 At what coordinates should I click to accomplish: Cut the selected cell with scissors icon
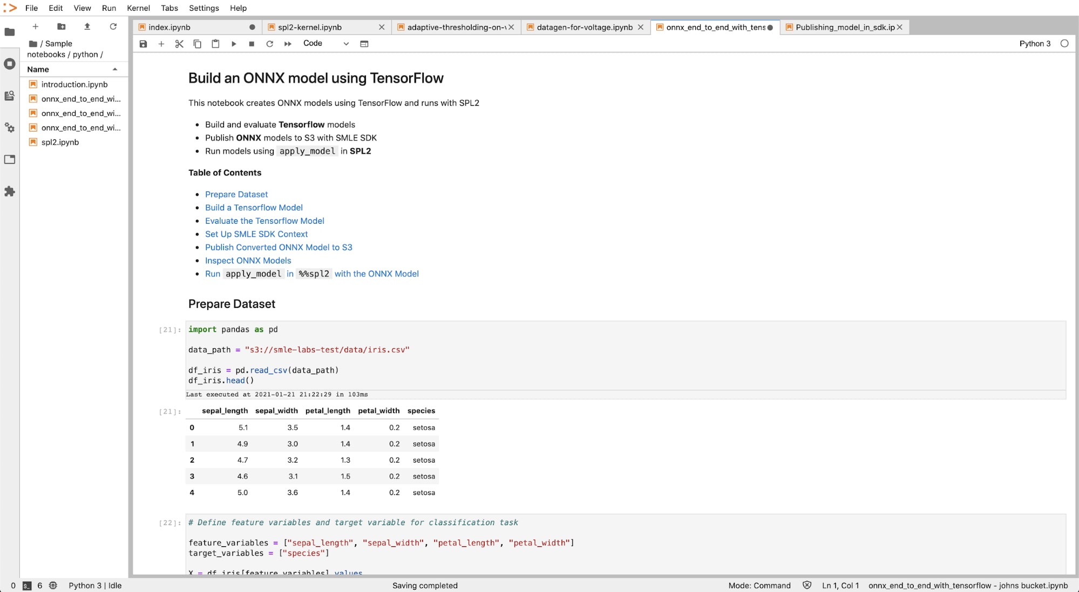tap(179, 44)
